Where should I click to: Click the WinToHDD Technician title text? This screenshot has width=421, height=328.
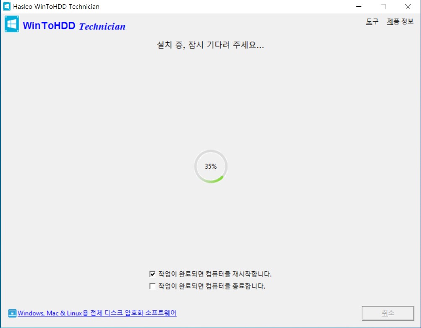74,26
